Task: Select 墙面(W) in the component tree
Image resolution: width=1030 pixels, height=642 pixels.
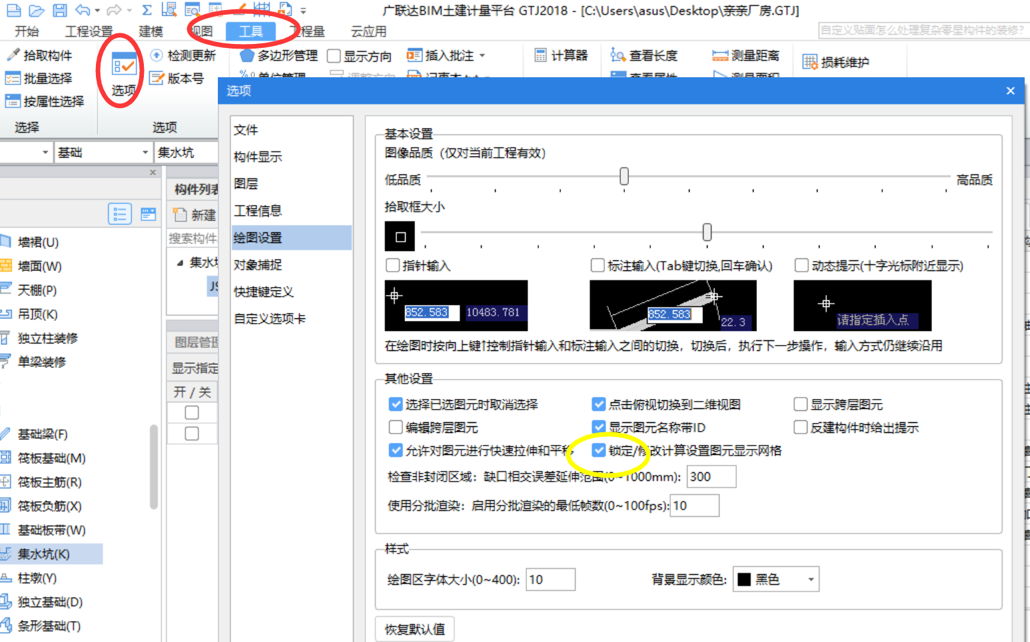Action: click(x=39, y=266)
